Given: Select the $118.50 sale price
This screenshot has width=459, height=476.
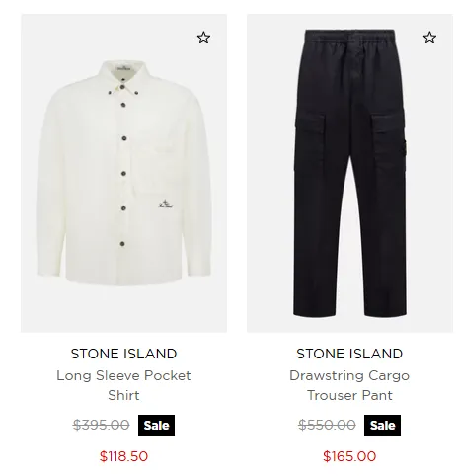Looking at the screenshot, I should point(123,456).
